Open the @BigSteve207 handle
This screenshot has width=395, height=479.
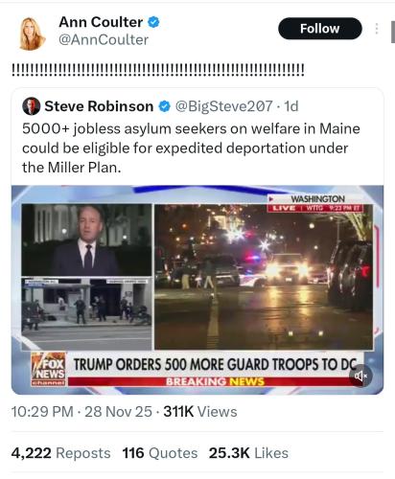coord(223,106)
